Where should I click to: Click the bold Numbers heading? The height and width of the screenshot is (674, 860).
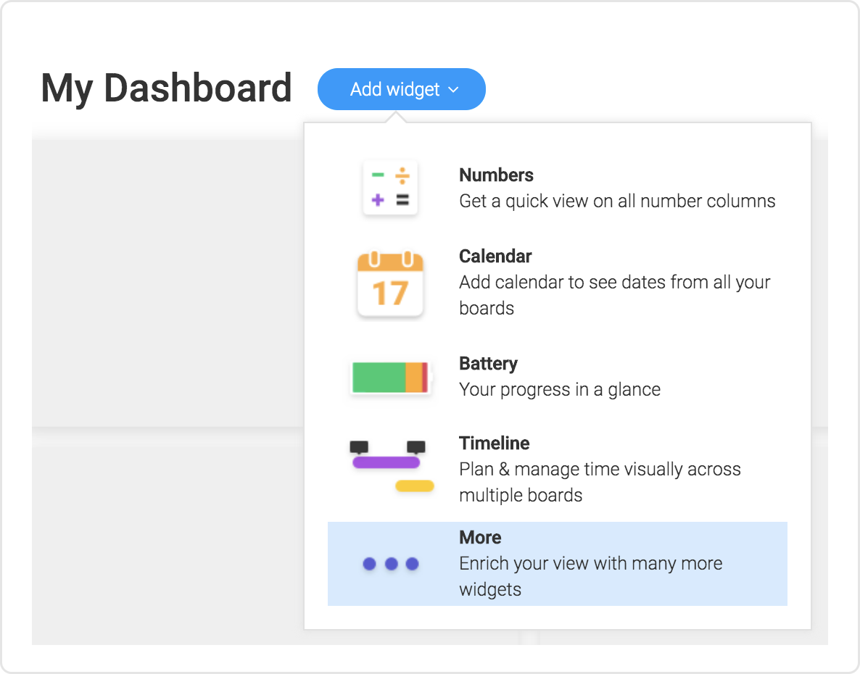(496, 175)
